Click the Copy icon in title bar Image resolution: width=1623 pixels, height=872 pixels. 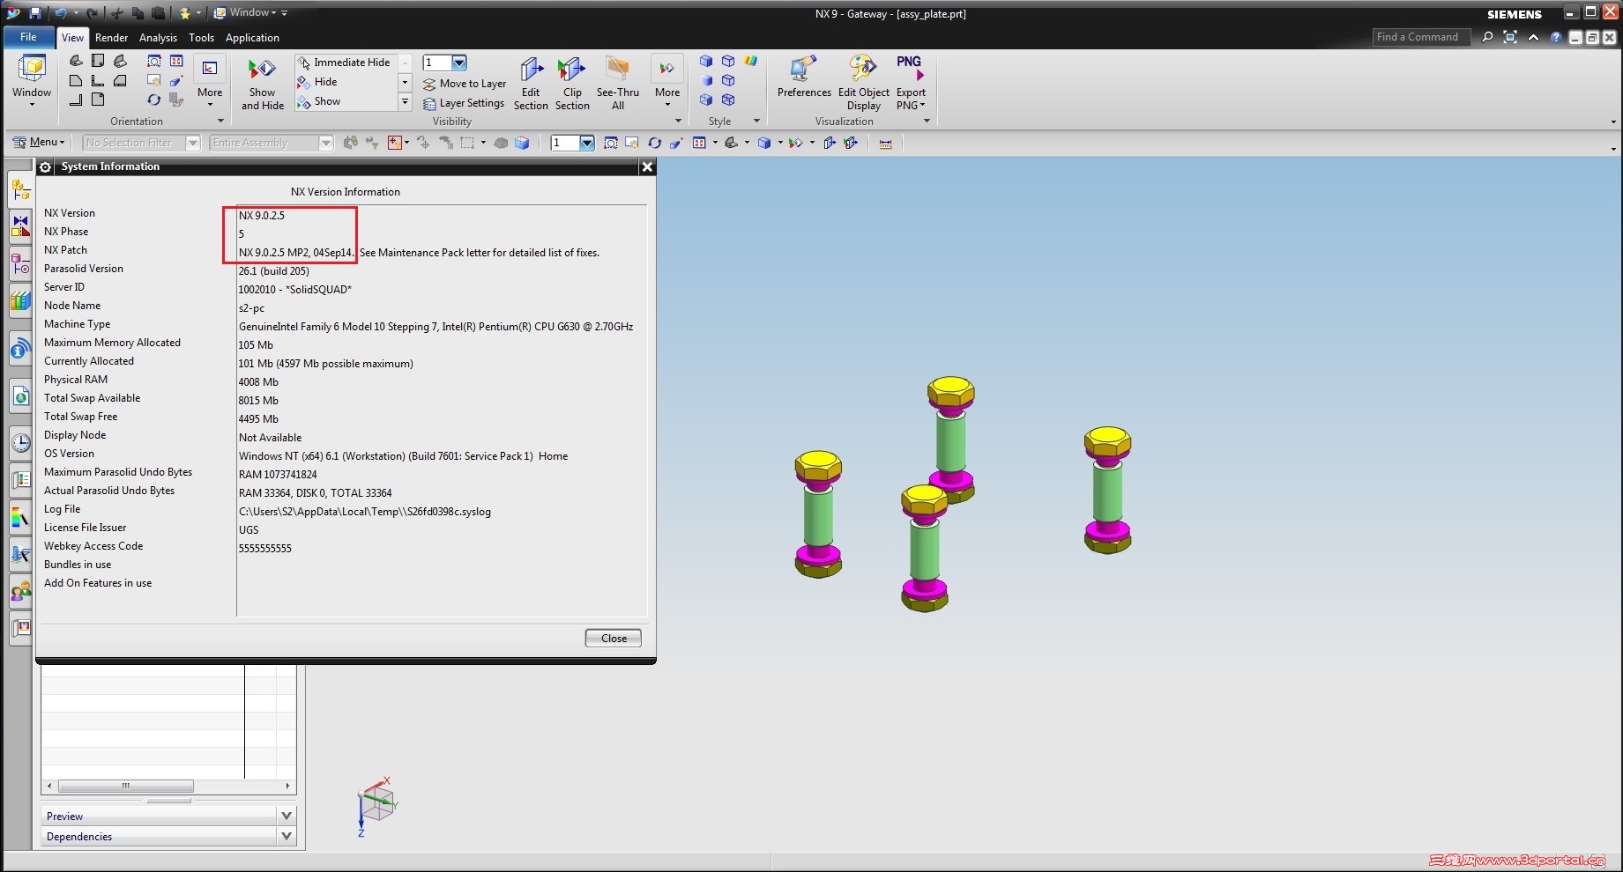point(138,13)
